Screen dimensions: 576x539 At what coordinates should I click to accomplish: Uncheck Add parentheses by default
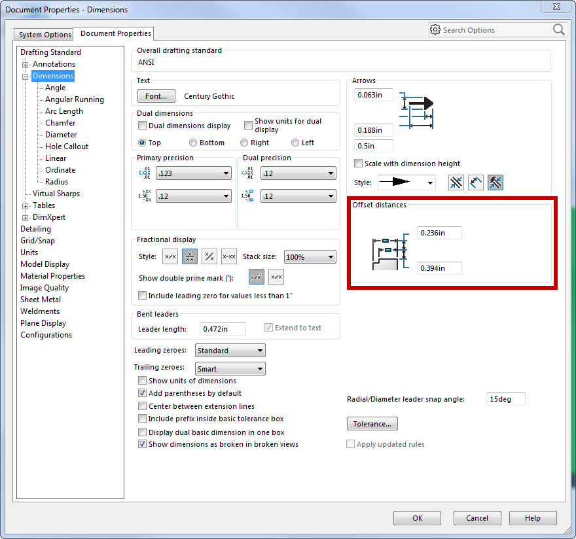(x=143, y=393)
